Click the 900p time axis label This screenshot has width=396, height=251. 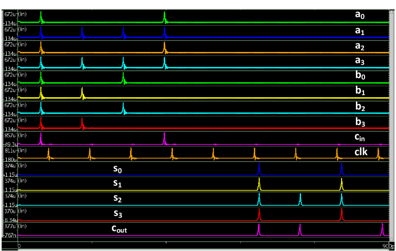pos(387,246)
